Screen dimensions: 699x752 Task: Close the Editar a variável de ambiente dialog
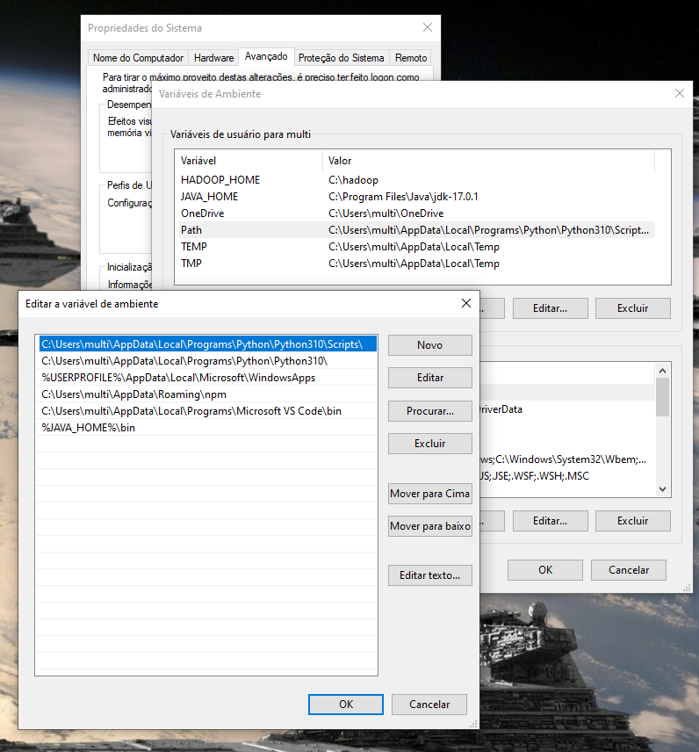tap(466, 303)
